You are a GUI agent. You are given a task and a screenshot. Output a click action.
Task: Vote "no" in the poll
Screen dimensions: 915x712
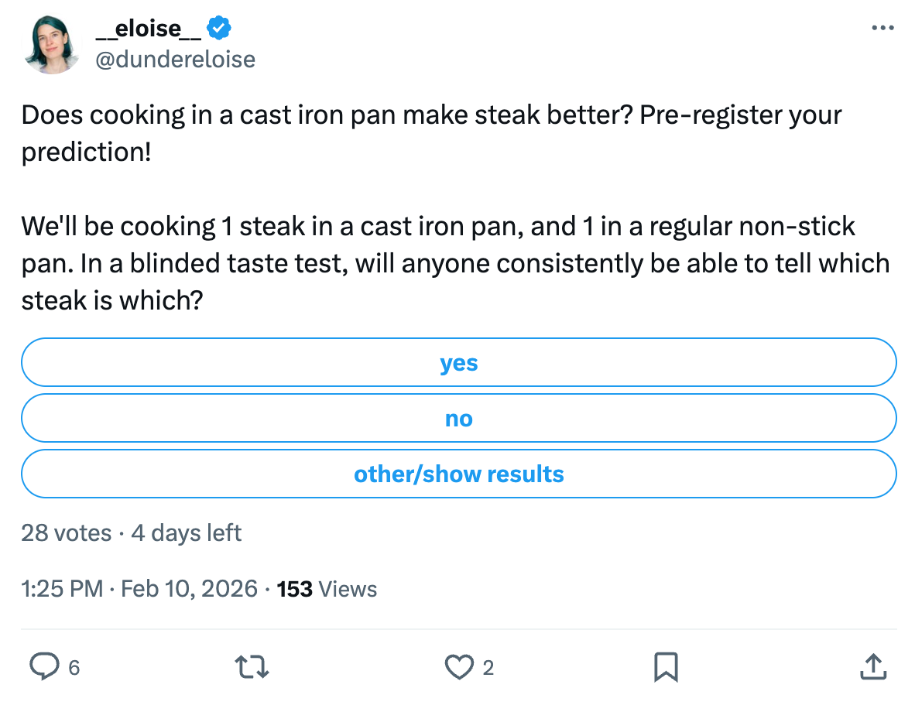point(458,418)
